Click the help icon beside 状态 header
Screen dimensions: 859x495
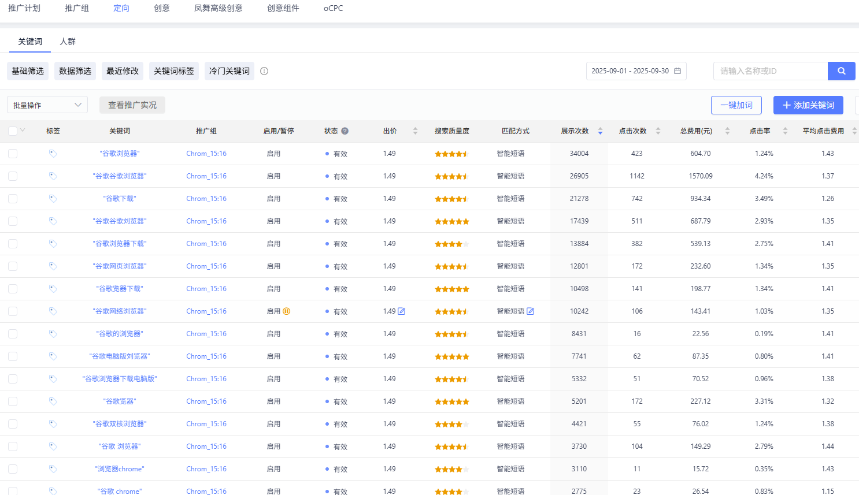(x=345, y=131)
